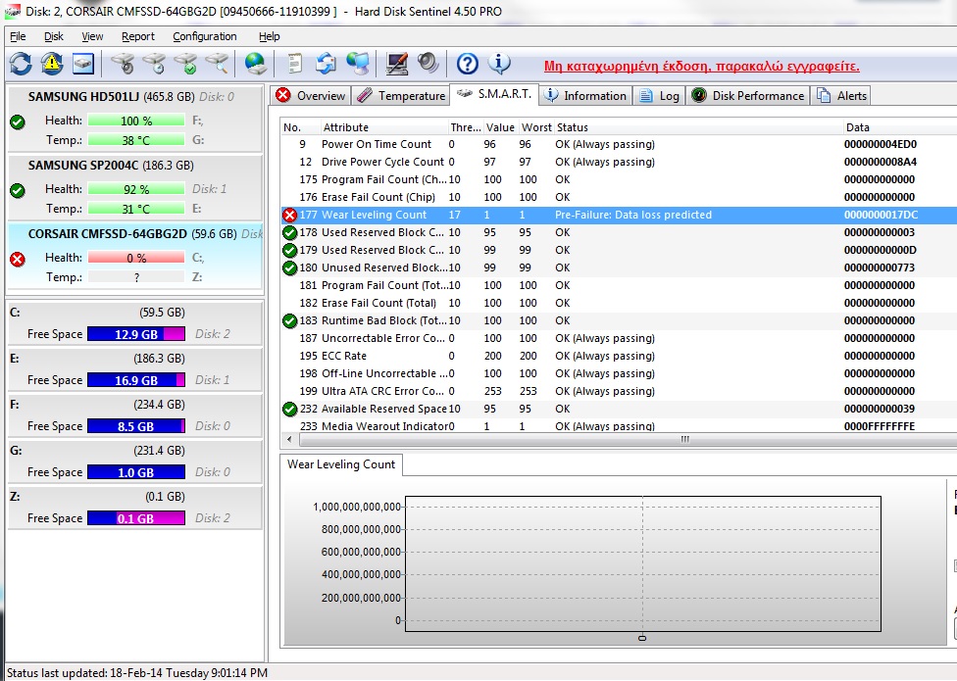Click green health icon of SAMSUNG SP2004C
This screenshot has height=681, width=957.
(18, 191)
